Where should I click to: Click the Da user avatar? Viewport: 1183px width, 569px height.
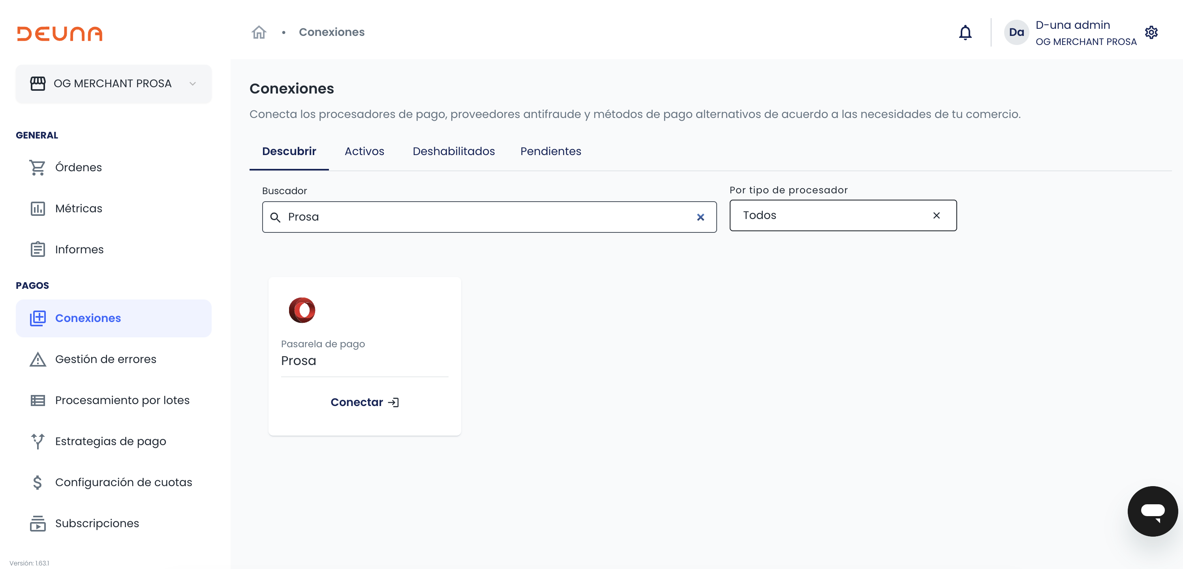(1016, 33)
